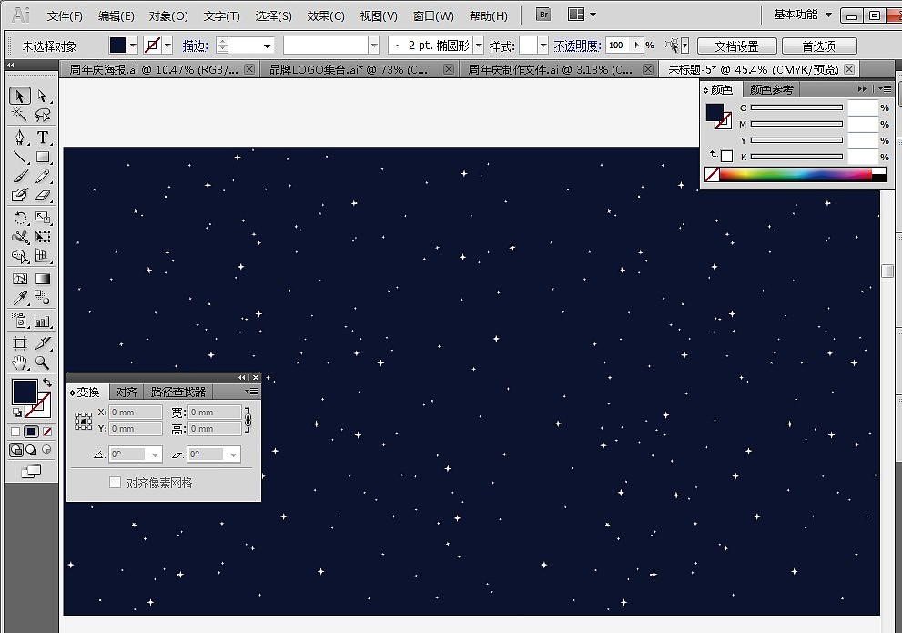Click the 文档设置 button
The width and height of the screenshot is (902, 633).
point(737,46)
